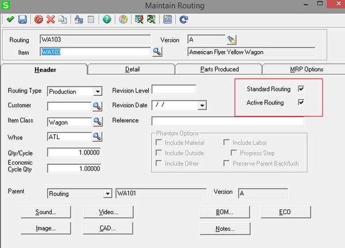Maximize the Maintain Routing window
The height and width of the screenshot is (248, 345).
[x=320, y=3]
